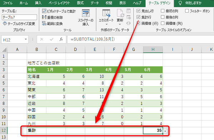Select the テーブル デザイン tab
This screenshot has width=214, height=140.
point(159,3)
